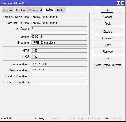This screenshot has width=126, height=122.
Task: Click the 'passthrough' status bar entry
Action: tap(77, 118)
